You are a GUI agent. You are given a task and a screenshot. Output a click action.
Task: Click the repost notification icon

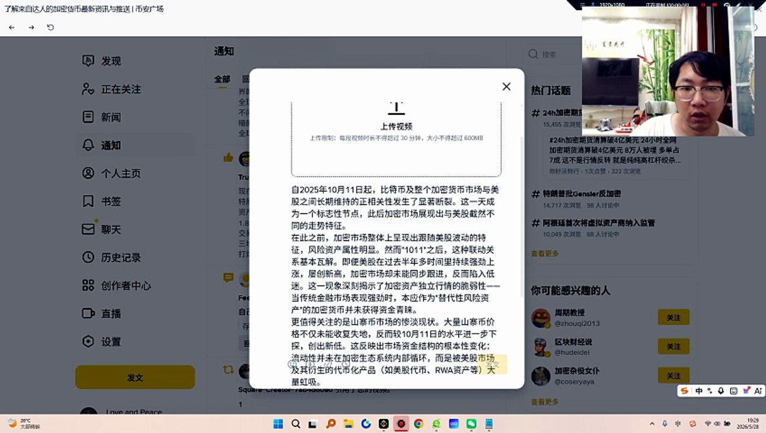(228, 369)
